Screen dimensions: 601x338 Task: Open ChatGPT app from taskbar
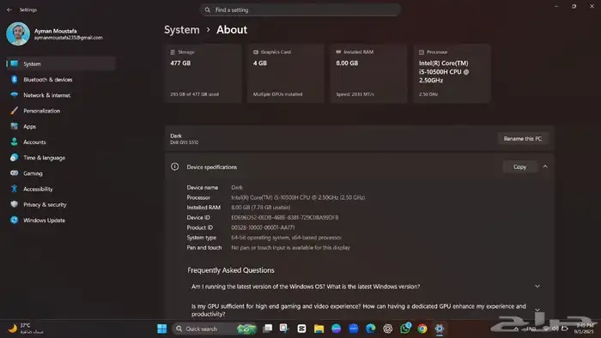(x=388, y=329)
